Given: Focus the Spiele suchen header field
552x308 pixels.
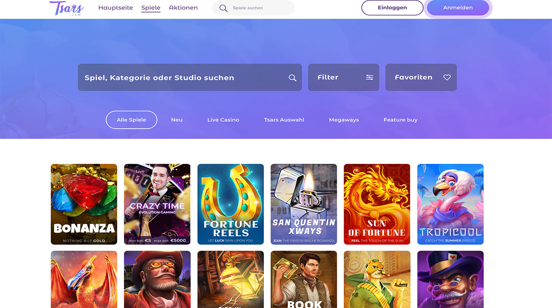Looking at the screenshot, I should click(x=253, y=8).
